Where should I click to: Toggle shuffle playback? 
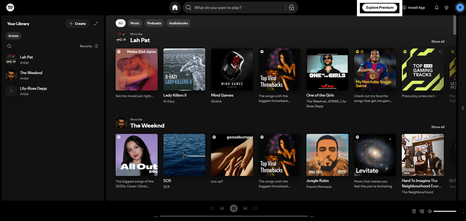(212, 208)
